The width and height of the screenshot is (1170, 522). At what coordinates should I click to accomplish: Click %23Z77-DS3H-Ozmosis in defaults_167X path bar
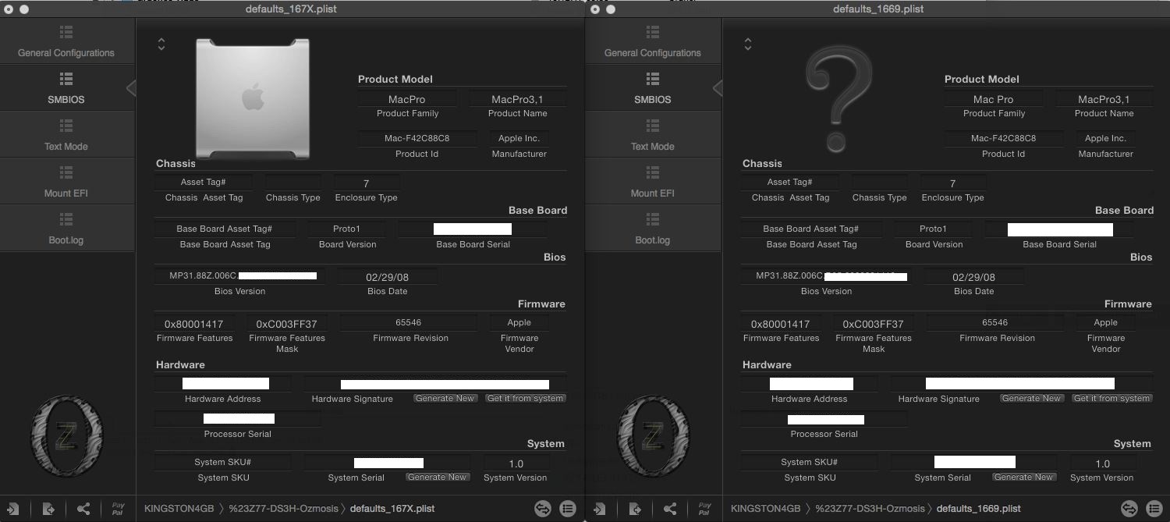(x=284, y=509)
